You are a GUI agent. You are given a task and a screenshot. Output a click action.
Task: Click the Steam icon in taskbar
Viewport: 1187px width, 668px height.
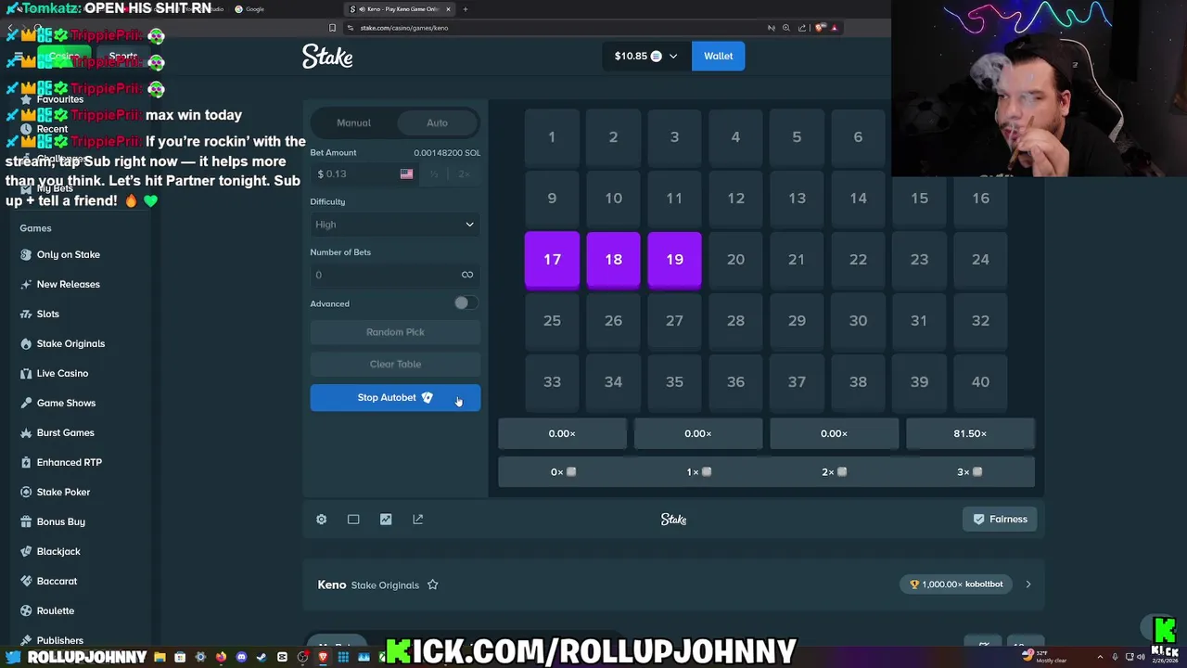[262, 657]
